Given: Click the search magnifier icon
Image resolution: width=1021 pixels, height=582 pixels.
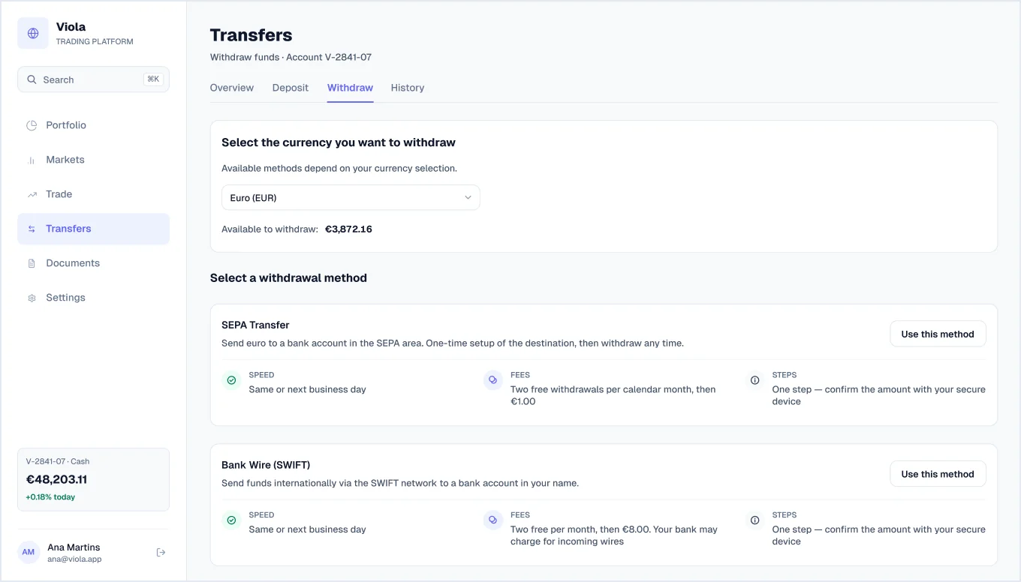Looking at the screenshot, I should coord(32,79).
